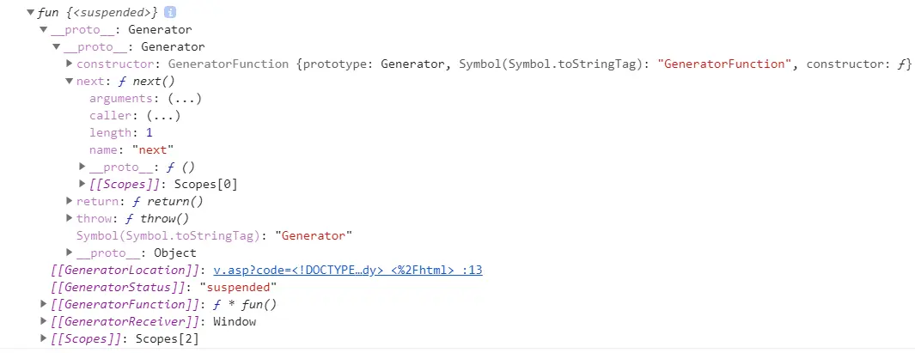Screen dimensions: 915x353
Task: Collapse the next: ƒ next() property
Action: coord(70,82)
